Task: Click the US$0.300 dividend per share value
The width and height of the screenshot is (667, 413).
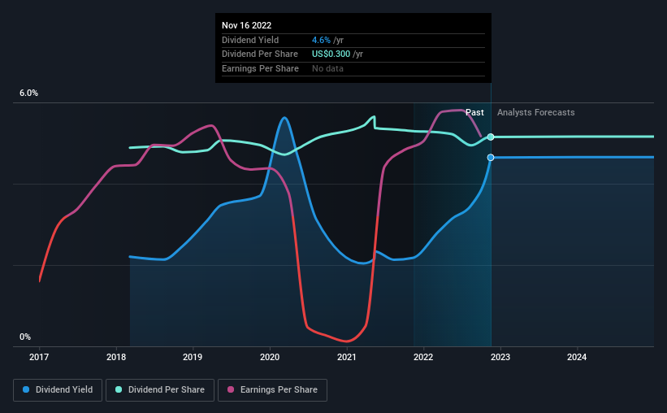Action: pyautogui.click(x=331, y=54)
